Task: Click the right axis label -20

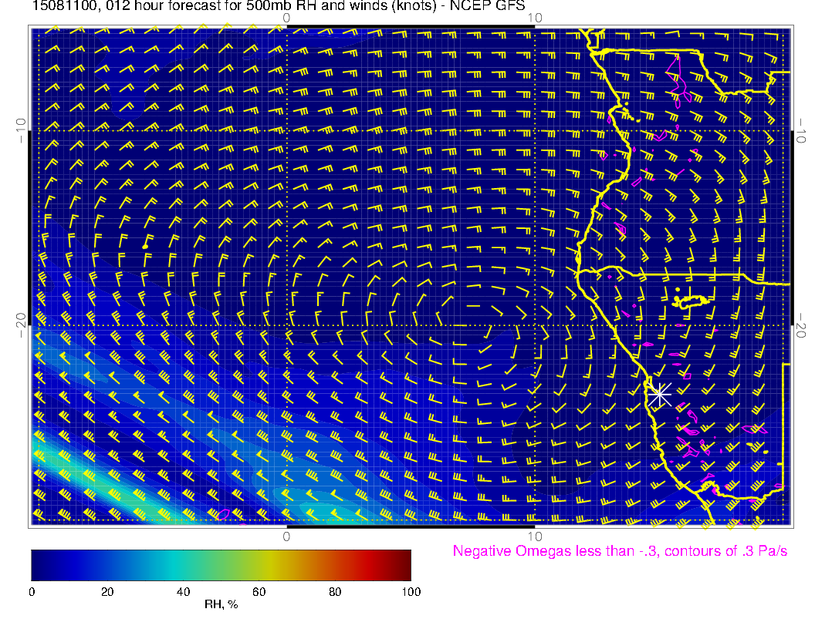Action: click(803, 325)
